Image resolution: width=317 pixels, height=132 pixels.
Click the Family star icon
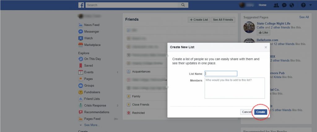[128, 96]
